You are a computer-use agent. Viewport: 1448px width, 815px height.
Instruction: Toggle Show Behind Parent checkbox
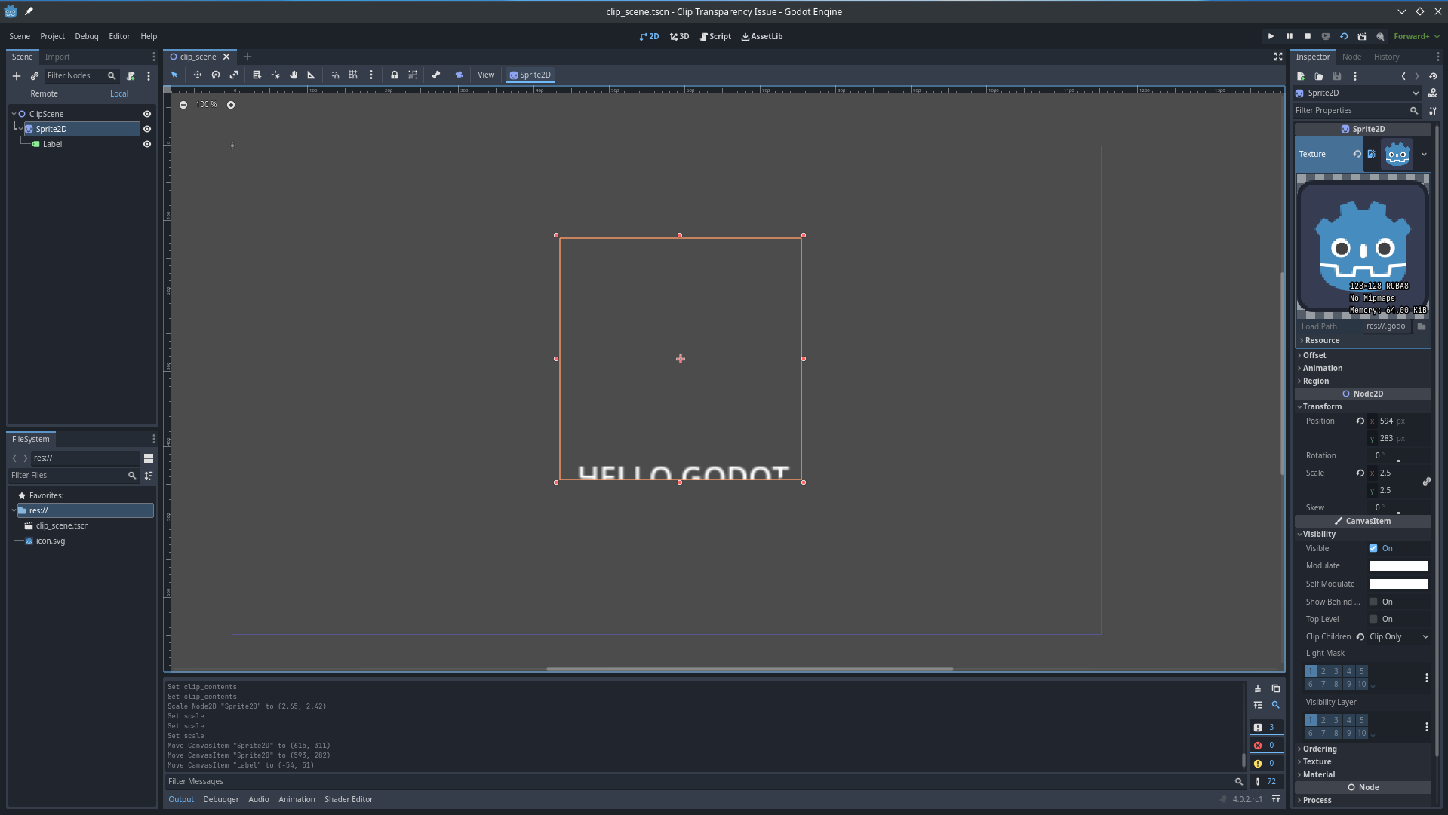click(1373, 602)
